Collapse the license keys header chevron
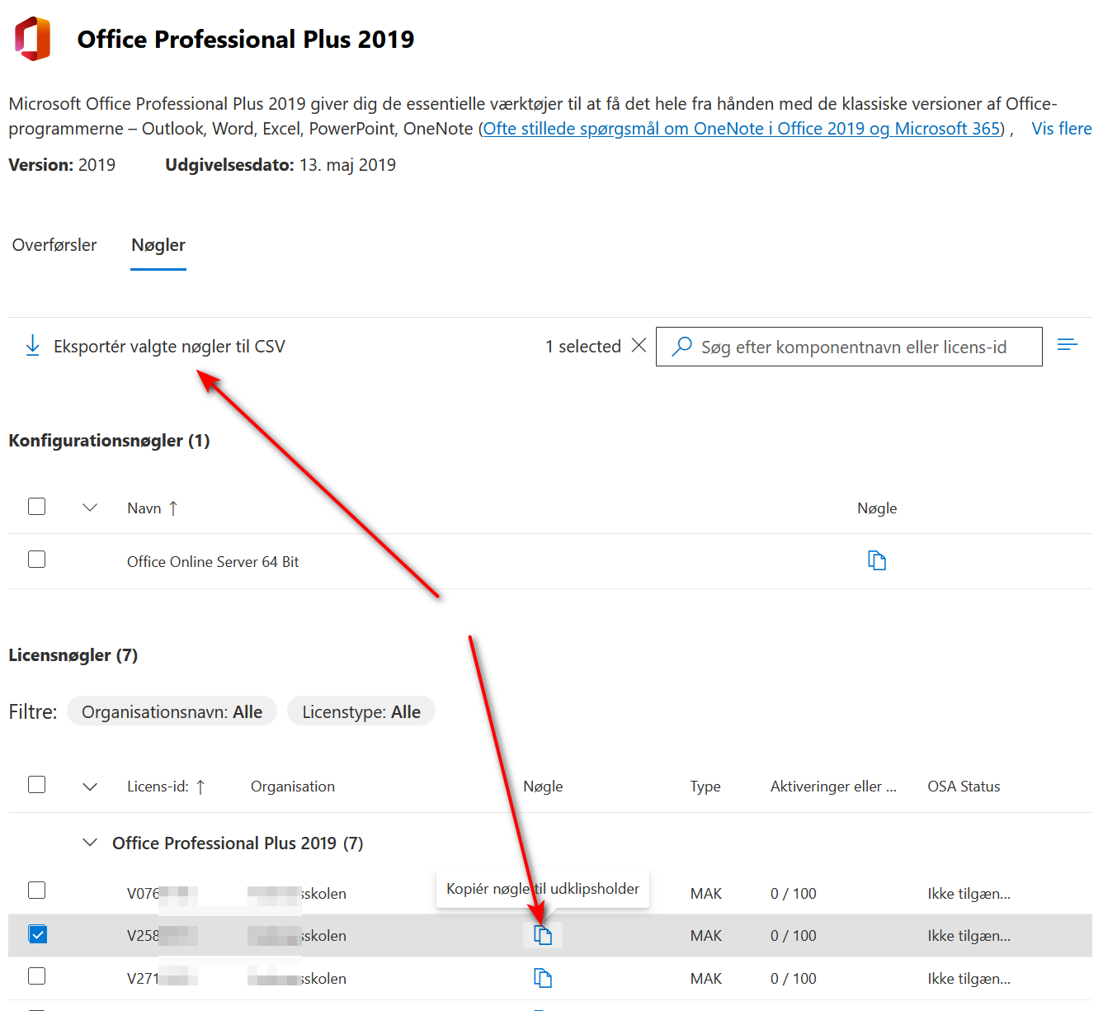Viewport: 1103px width, 1011px height. tap(90, 787)
